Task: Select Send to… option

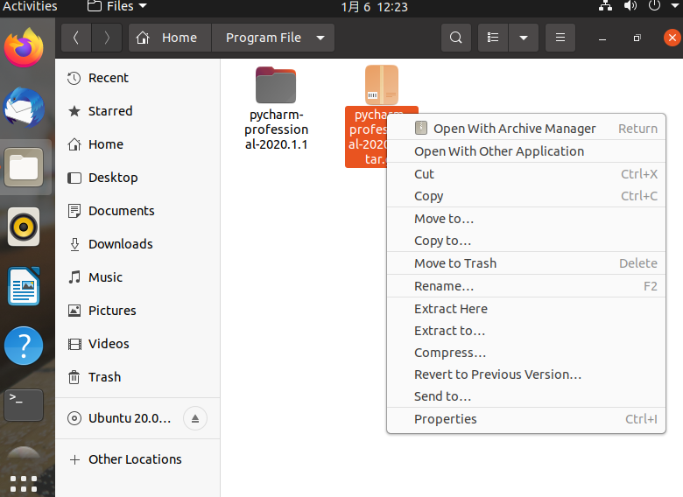Action: [526, 396]
